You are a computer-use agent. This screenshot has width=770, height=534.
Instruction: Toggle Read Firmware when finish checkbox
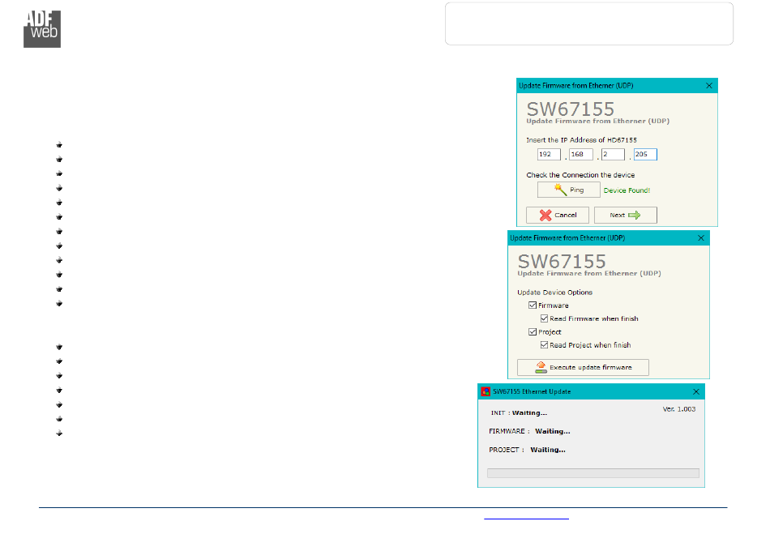[x=544, y=318]
